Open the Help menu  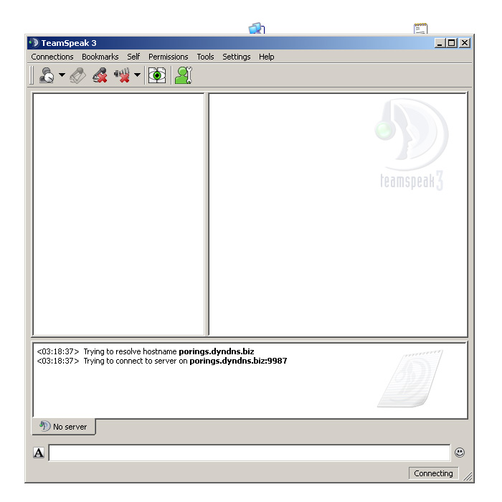[x=266, y=57]
